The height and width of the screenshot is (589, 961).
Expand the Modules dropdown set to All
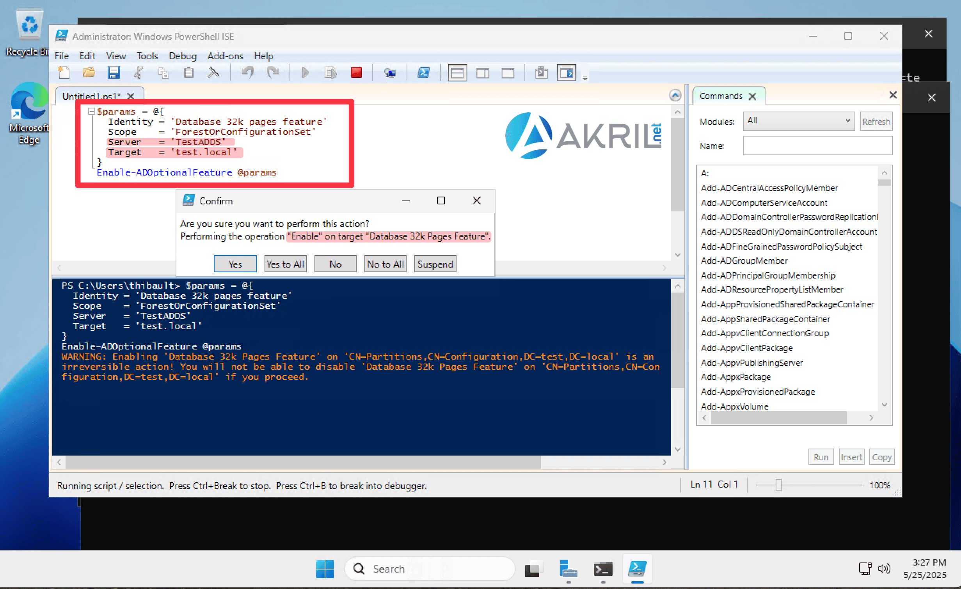tap(798, 121)
